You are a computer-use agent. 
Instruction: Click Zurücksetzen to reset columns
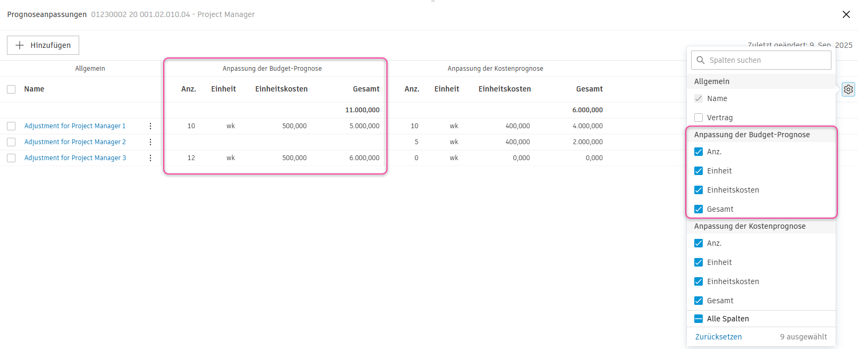(x=718, y=337)
